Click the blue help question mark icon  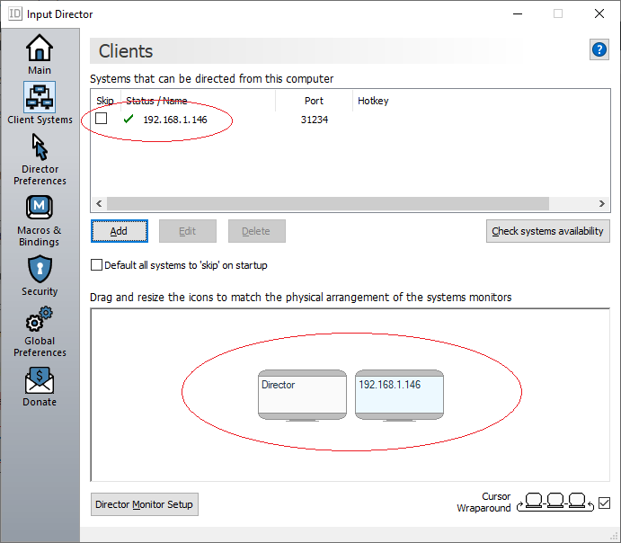point(599,50)
